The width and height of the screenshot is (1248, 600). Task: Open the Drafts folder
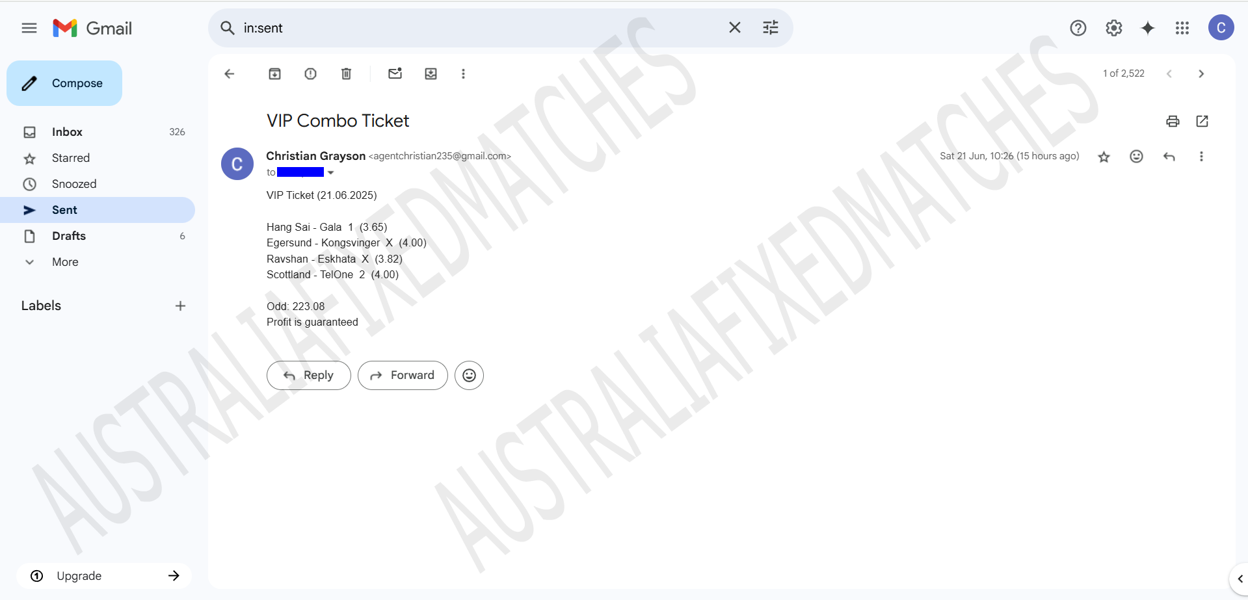(x=98, y=236)
